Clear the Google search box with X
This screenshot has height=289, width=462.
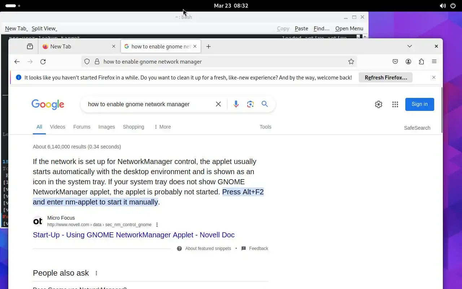pos(218,104)
